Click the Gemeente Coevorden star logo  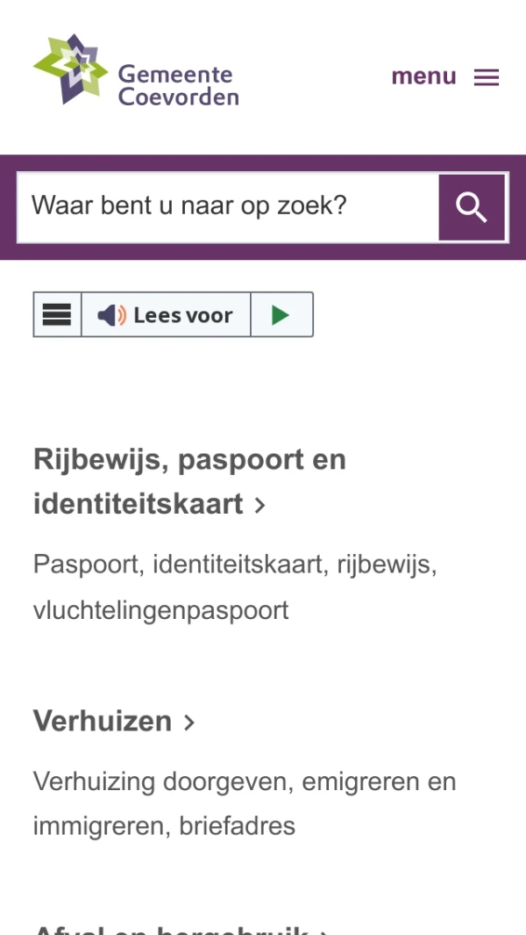click(x=70, y=68)
